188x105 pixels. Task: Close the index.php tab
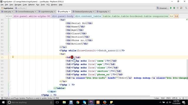click(x=12, y=12)
